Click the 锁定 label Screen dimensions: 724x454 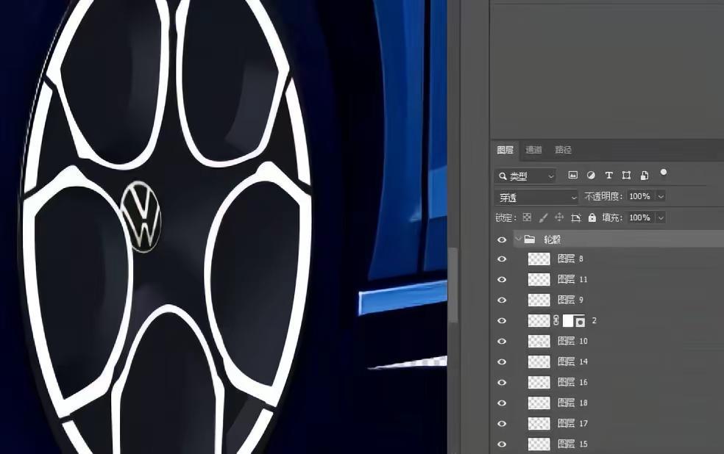point(505,217)
